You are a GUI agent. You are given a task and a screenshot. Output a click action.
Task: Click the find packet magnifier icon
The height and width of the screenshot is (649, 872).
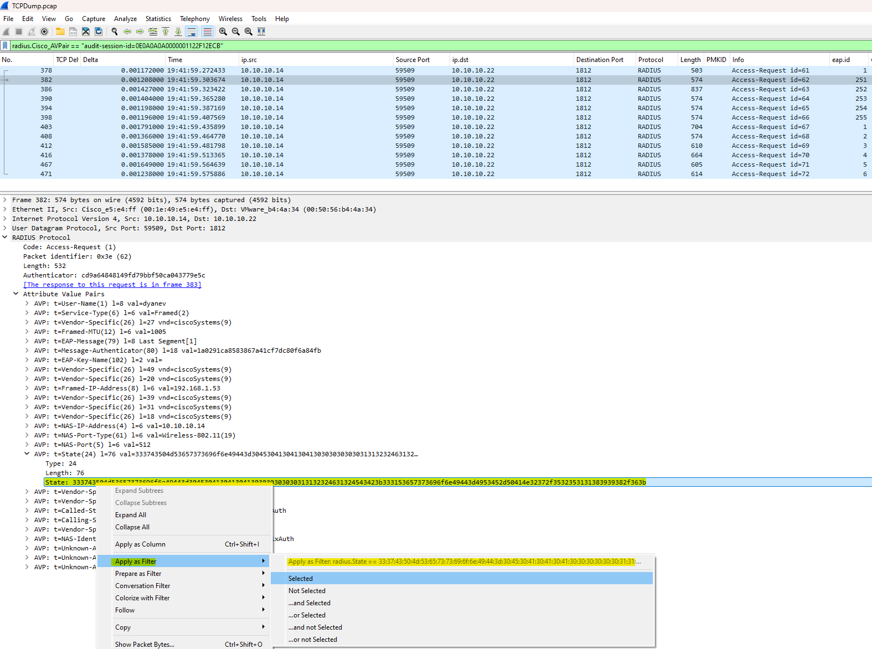pos(115,32)
